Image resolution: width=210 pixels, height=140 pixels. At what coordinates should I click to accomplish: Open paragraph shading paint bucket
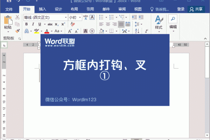point(101,31)
